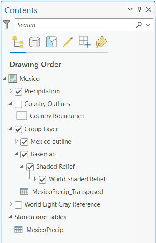Click List By Selection icon

(51, 42)
